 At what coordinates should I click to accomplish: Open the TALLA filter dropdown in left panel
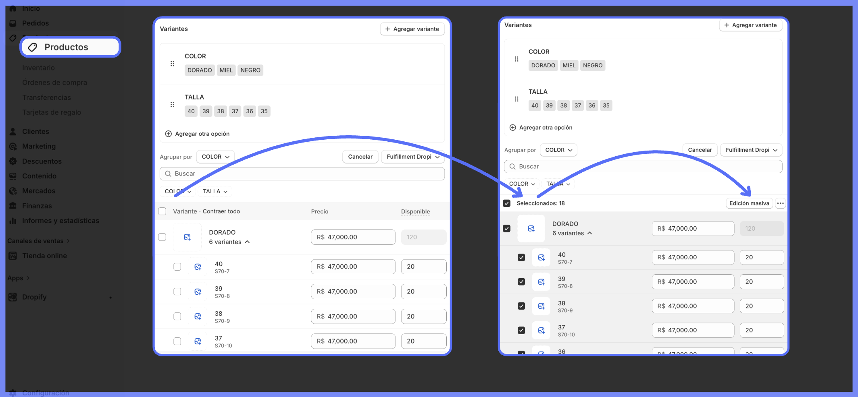click(215, 191)
